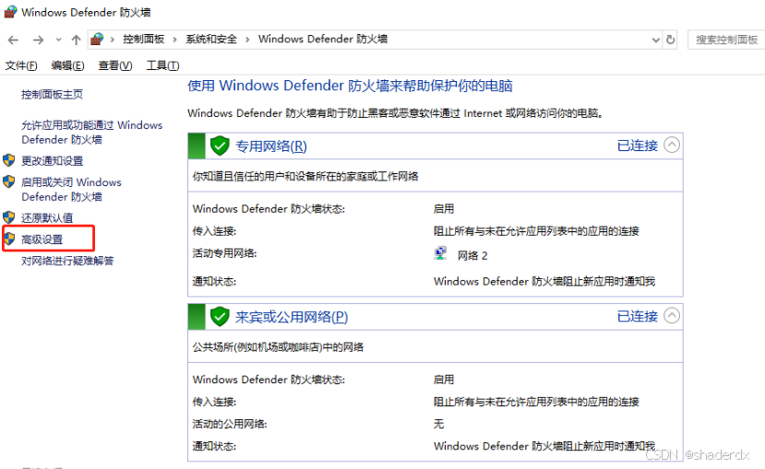This screenshot has height=469, width=765.
Task: Click 已连接 status in 专用网络 header
Action: [637, 146]
